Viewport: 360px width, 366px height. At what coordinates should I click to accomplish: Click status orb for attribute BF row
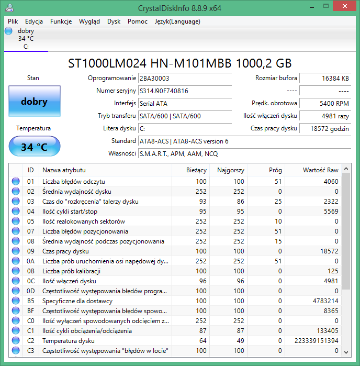coord(16,311)
